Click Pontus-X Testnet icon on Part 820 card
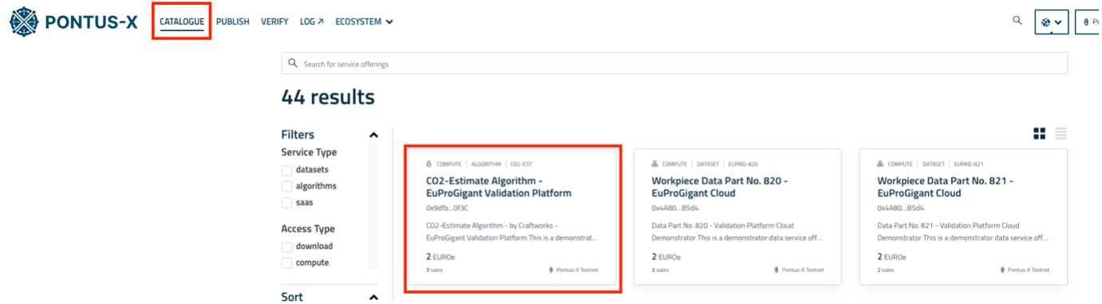This screenshot has height=304, width=1102. click(777, 270)
